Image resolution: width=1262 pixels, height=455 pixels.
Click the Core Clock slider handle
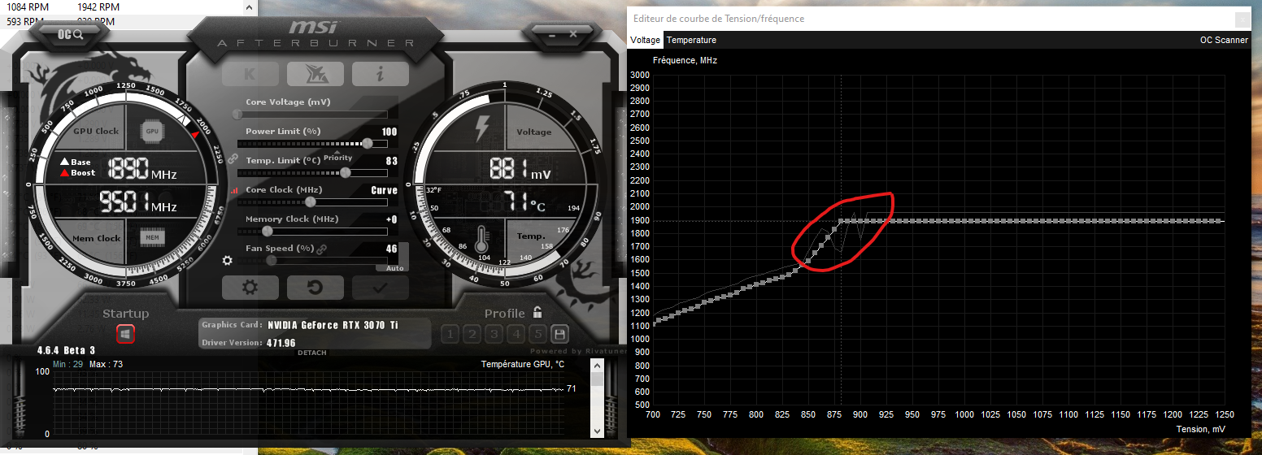(x=310, y=201)
